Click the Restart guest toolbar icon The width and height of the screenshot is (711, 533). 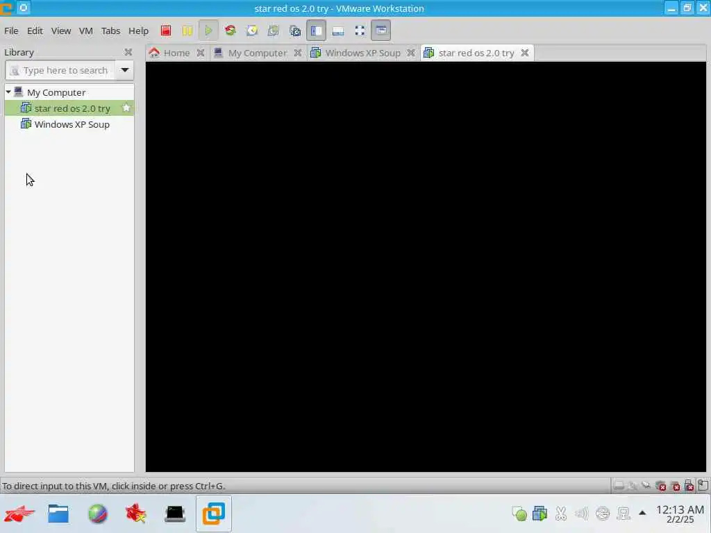tap(231, 31)
